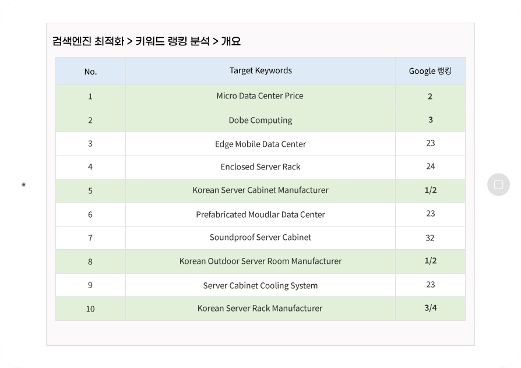The image size is (521, 368).
Task: Click row number '9' in No. column
Action: point(90,285)
